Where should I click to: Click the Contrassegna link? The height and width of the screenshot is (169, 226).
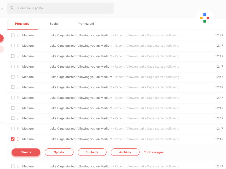153,152
